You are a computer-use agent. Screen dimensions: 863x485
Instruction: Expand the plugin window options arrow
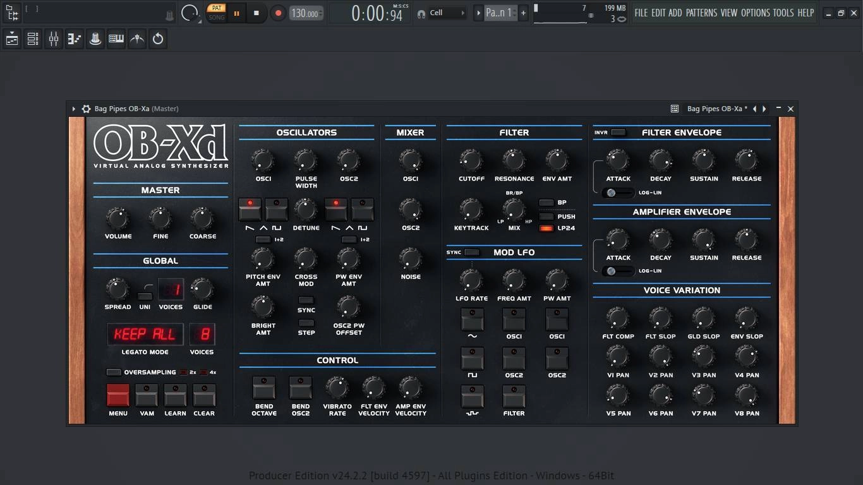pos(74,109)
